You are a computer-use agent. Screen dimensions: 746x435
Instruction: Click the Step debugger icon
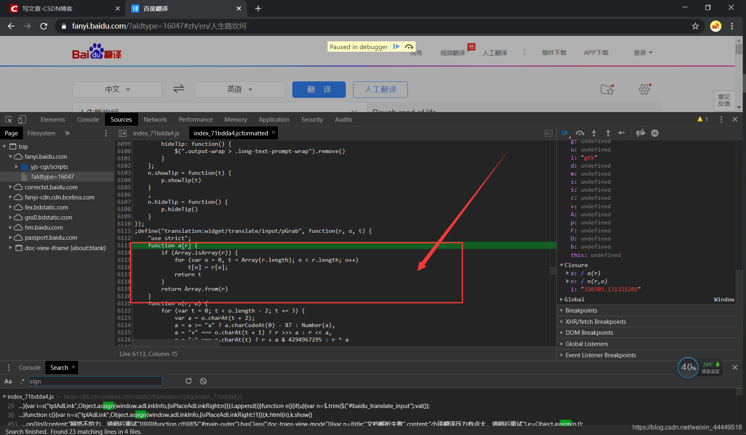(622, 133)
